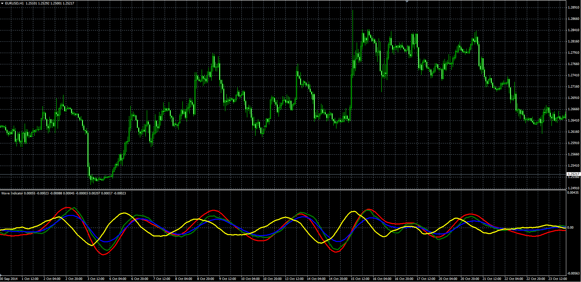Click the 0.00 indicator scale label
Image resolution: width=581 pixels, height=282 pixels.
pos(570,228)
